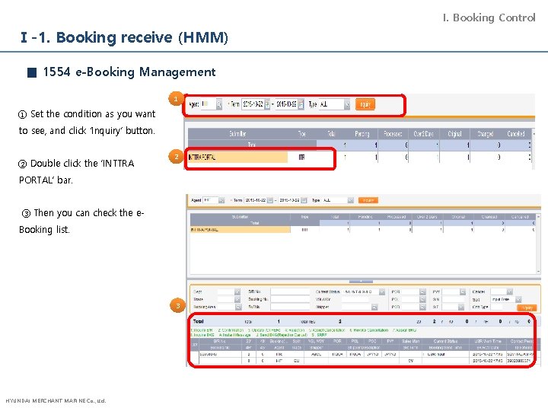The image size is (548, 411).
Task: Click the Revoke Cancellation link
Action: click(x=369, y=330)
